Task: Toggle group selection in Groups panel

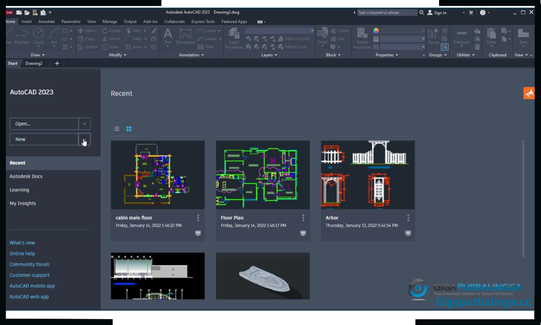Action: point(445,47)
